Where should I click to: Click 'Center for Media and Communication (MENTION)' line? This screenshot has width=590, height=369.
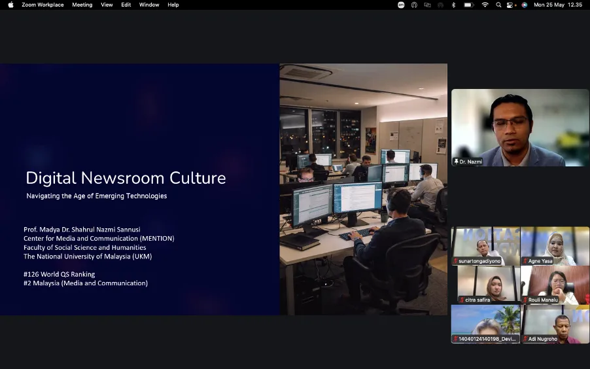(99, 238)
